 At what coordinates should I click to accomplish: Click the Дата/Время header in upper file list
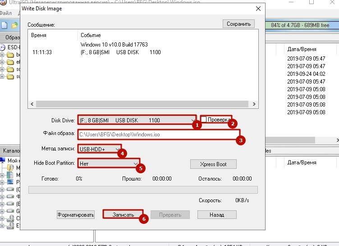point(302,49)
